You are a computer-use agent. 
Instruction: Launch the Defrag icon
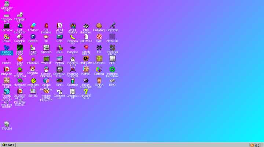(x=99, y=70)
